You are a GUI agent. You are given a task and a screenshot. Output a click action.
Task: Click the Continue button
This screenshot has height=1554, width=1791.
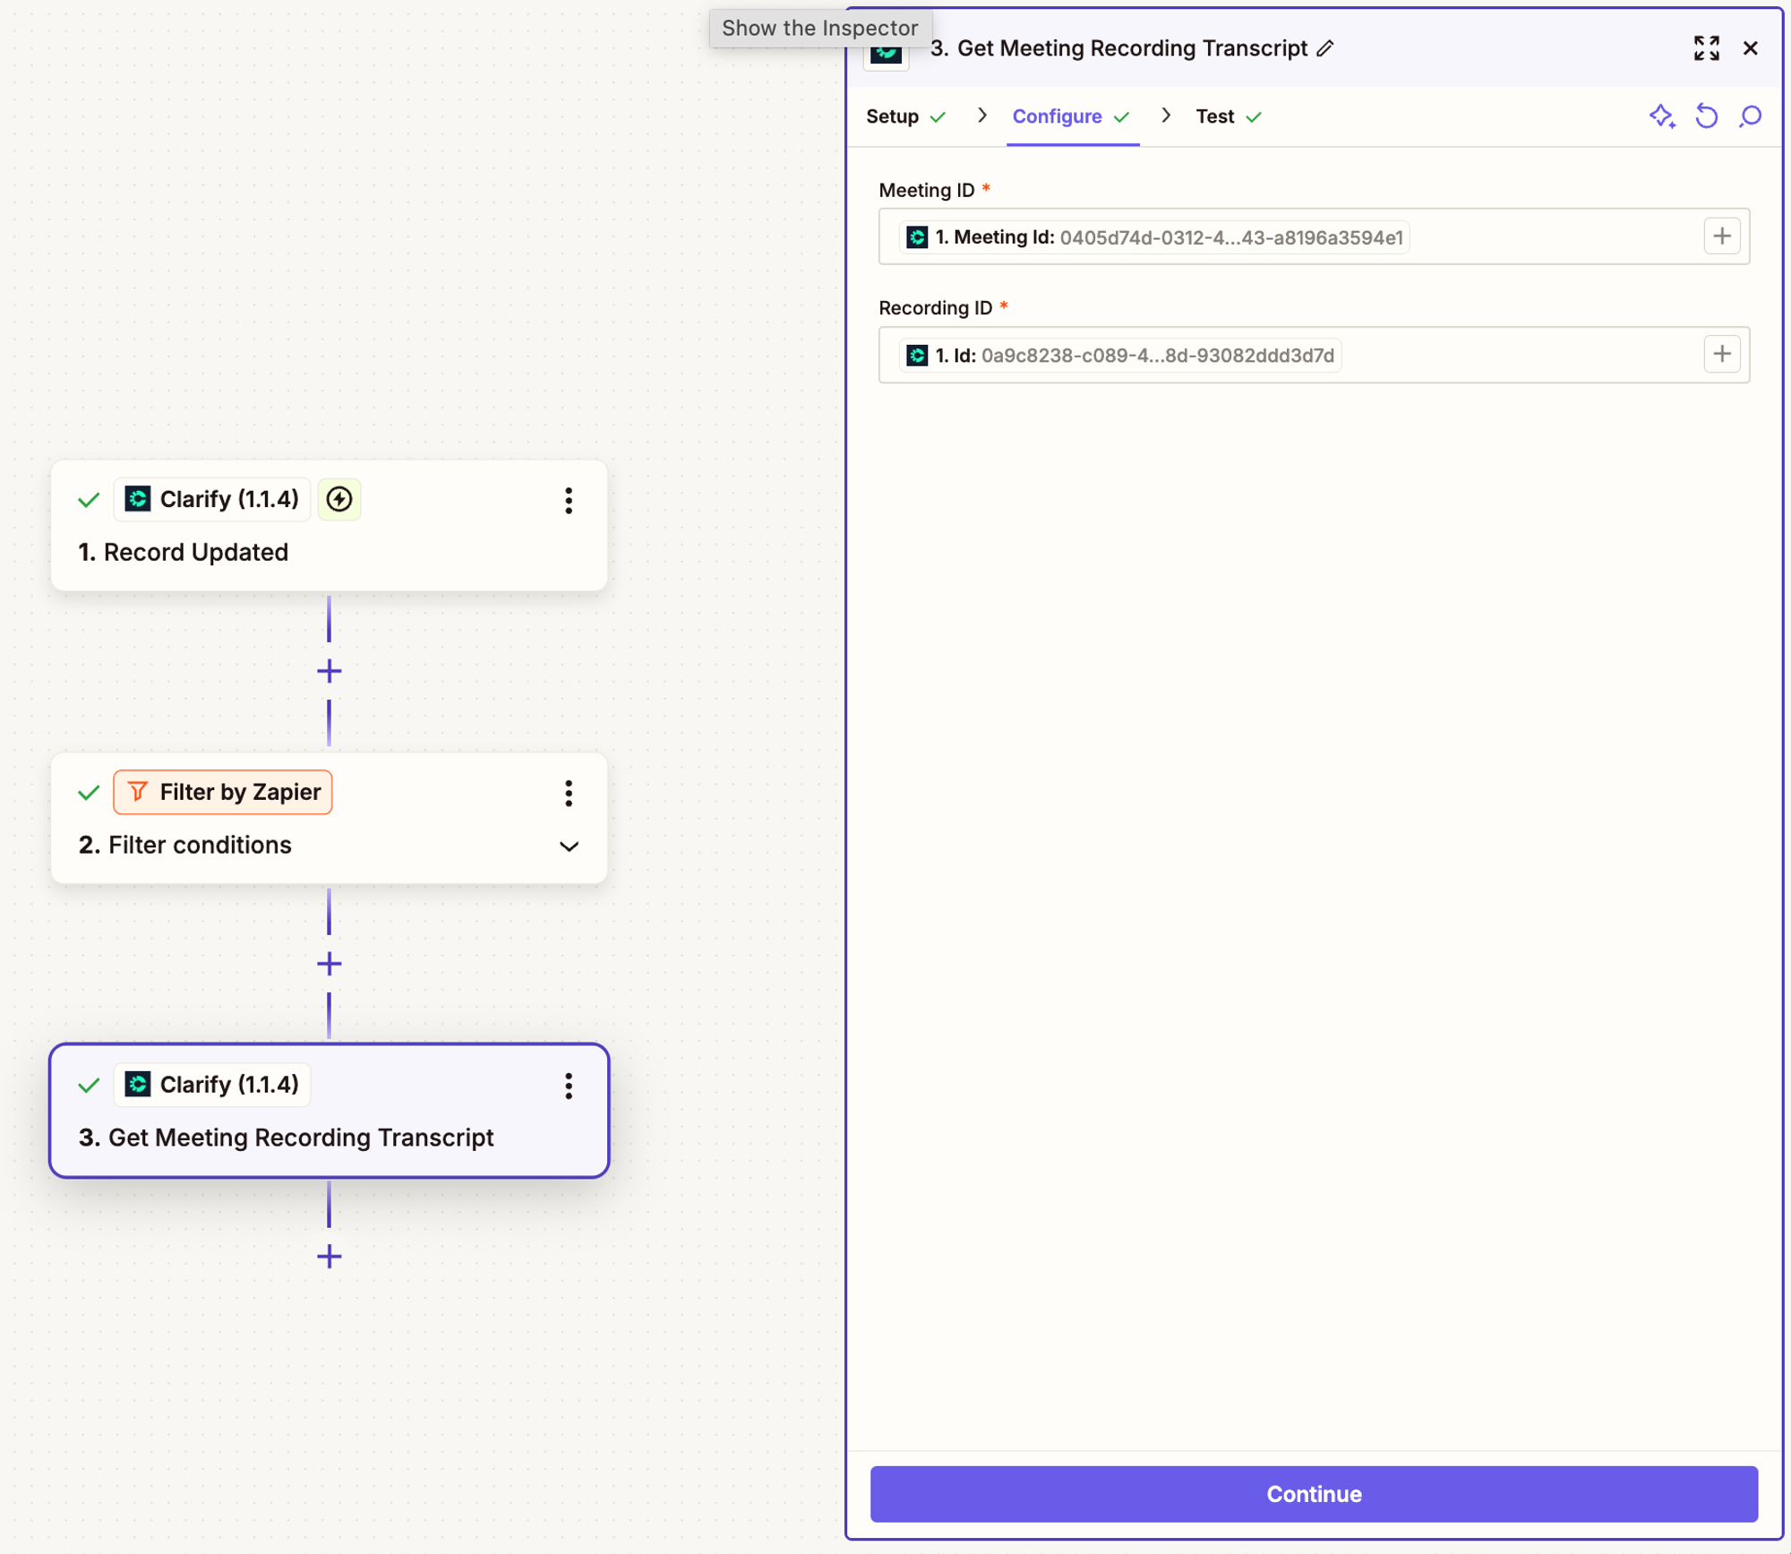tap(1314, 1494)
